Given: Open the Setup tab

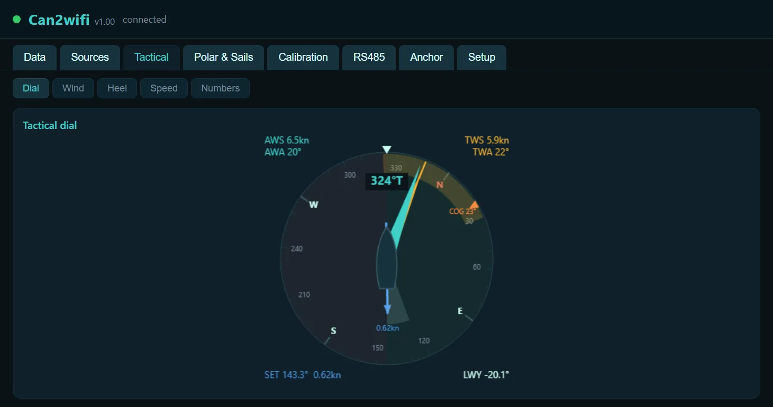Looking at the screenshot, I should pyautogui.click(x=481, y=57).
